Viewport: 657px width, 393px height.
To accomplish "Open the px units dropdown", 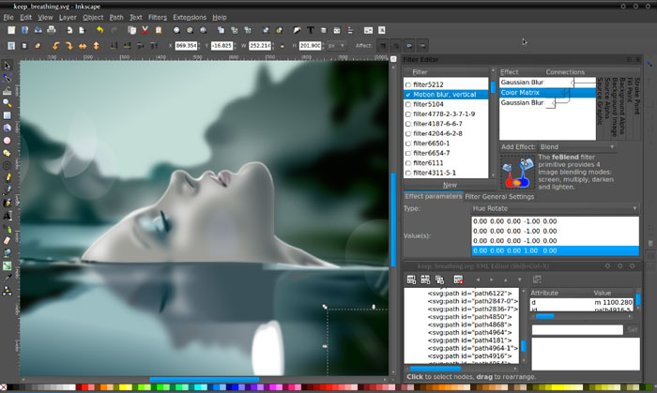I will 336,46.
